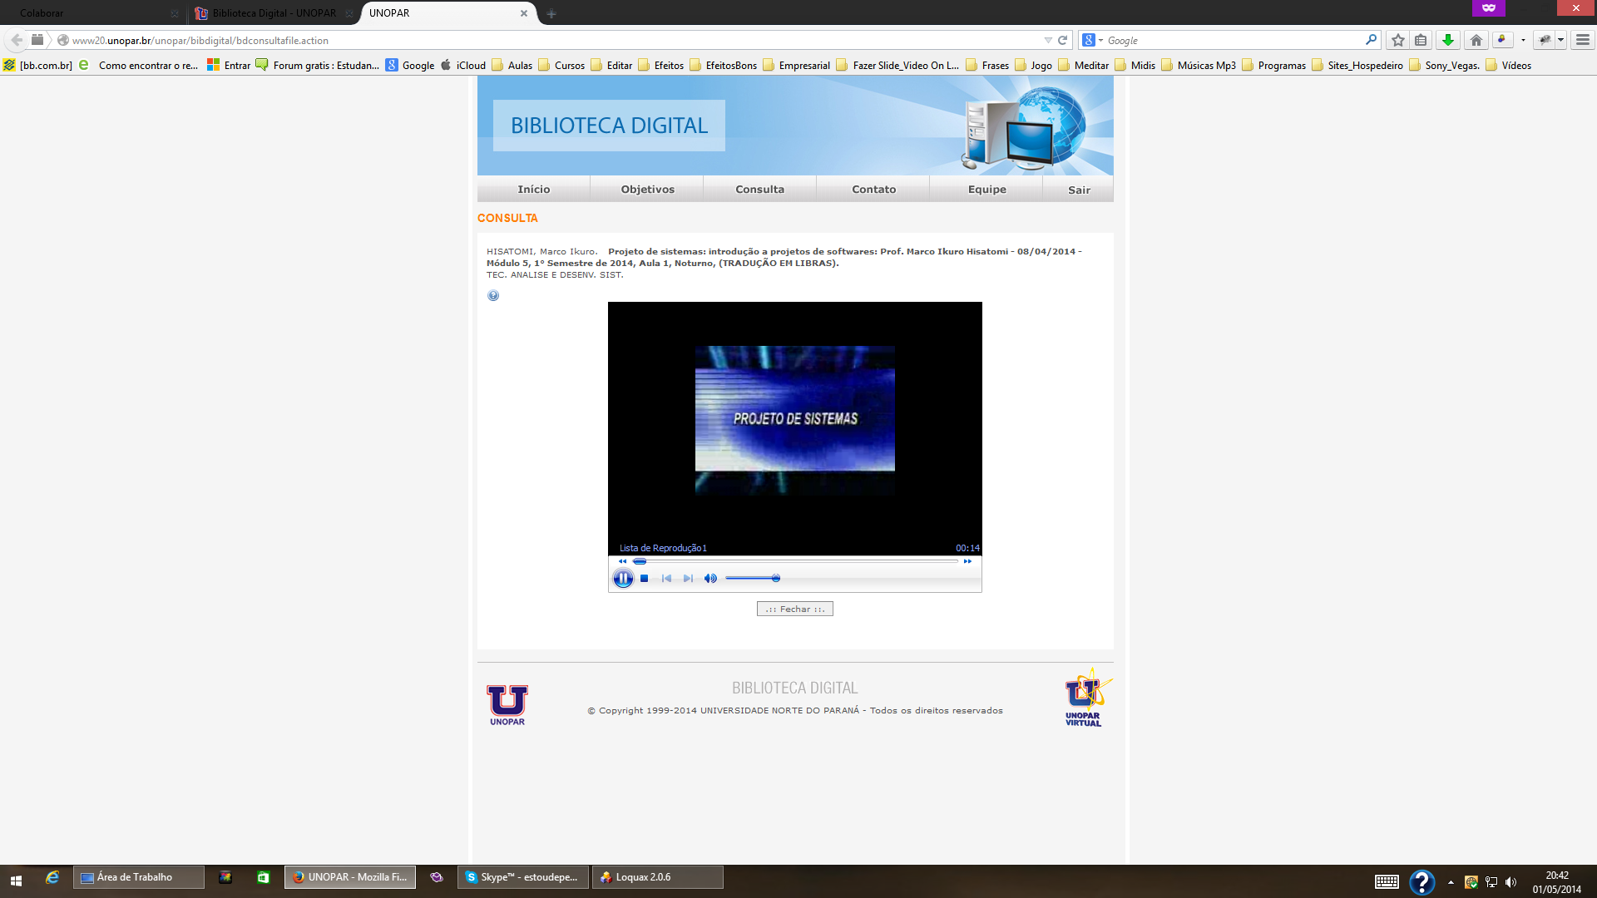Open the Equipe menu item

coord(987,190)
